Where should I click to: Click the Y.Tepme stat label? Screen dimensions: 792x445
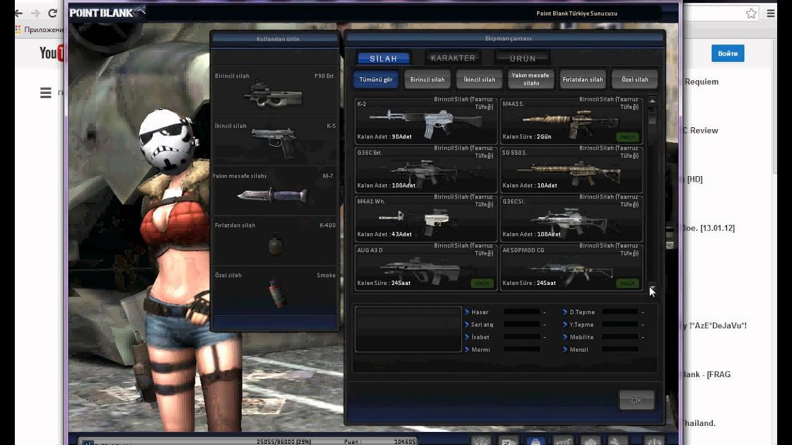582,324
